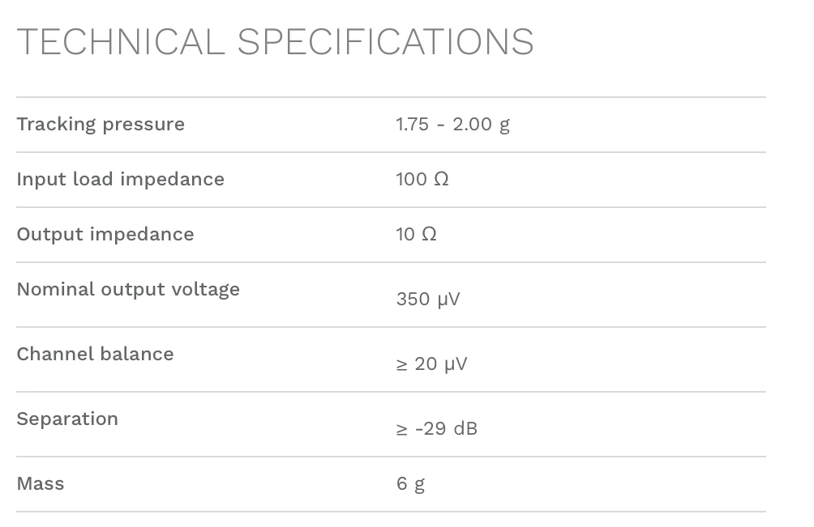Select the Tracking pressure label
Screen dimensions: 814x527
(101, 125)
